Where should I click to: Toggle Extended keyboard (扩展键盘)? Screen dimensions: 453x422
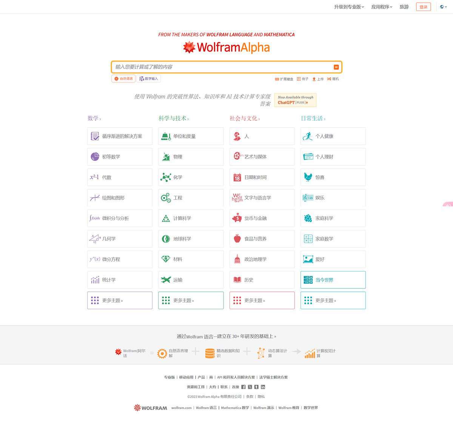(284, 79)
